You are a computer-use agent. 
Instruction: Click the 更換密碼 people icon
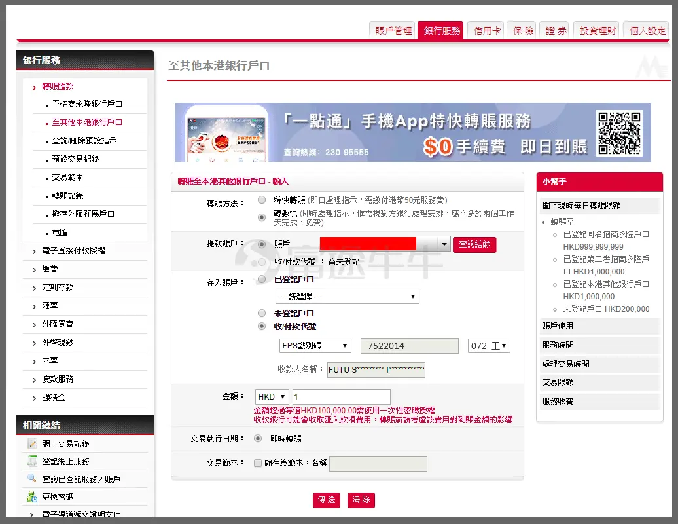tap(32, 496)
